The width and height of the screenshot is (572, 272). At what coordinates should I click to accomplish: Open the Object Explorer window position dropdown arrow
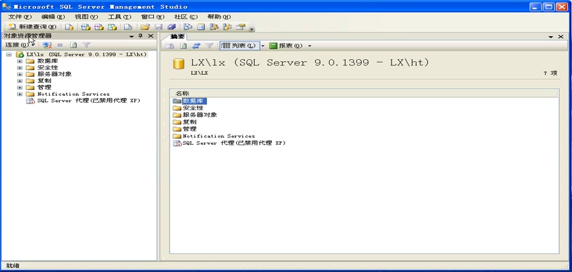131,36
